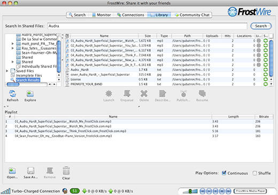Click the file list vertical scrollbar

(271, 58)
